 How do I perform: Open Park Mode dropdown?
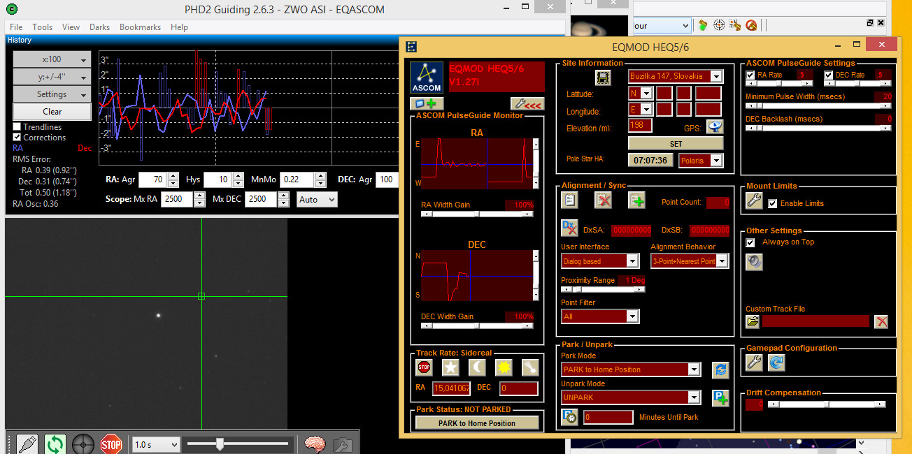[631, 369]
